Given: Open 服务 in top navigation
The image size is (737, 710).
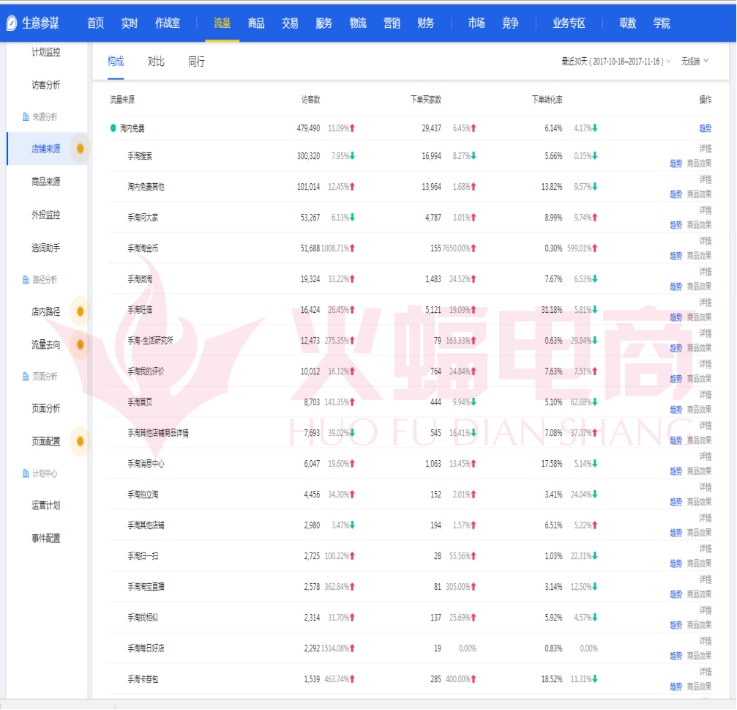Looking at the screenshot, I should point(323,23).
